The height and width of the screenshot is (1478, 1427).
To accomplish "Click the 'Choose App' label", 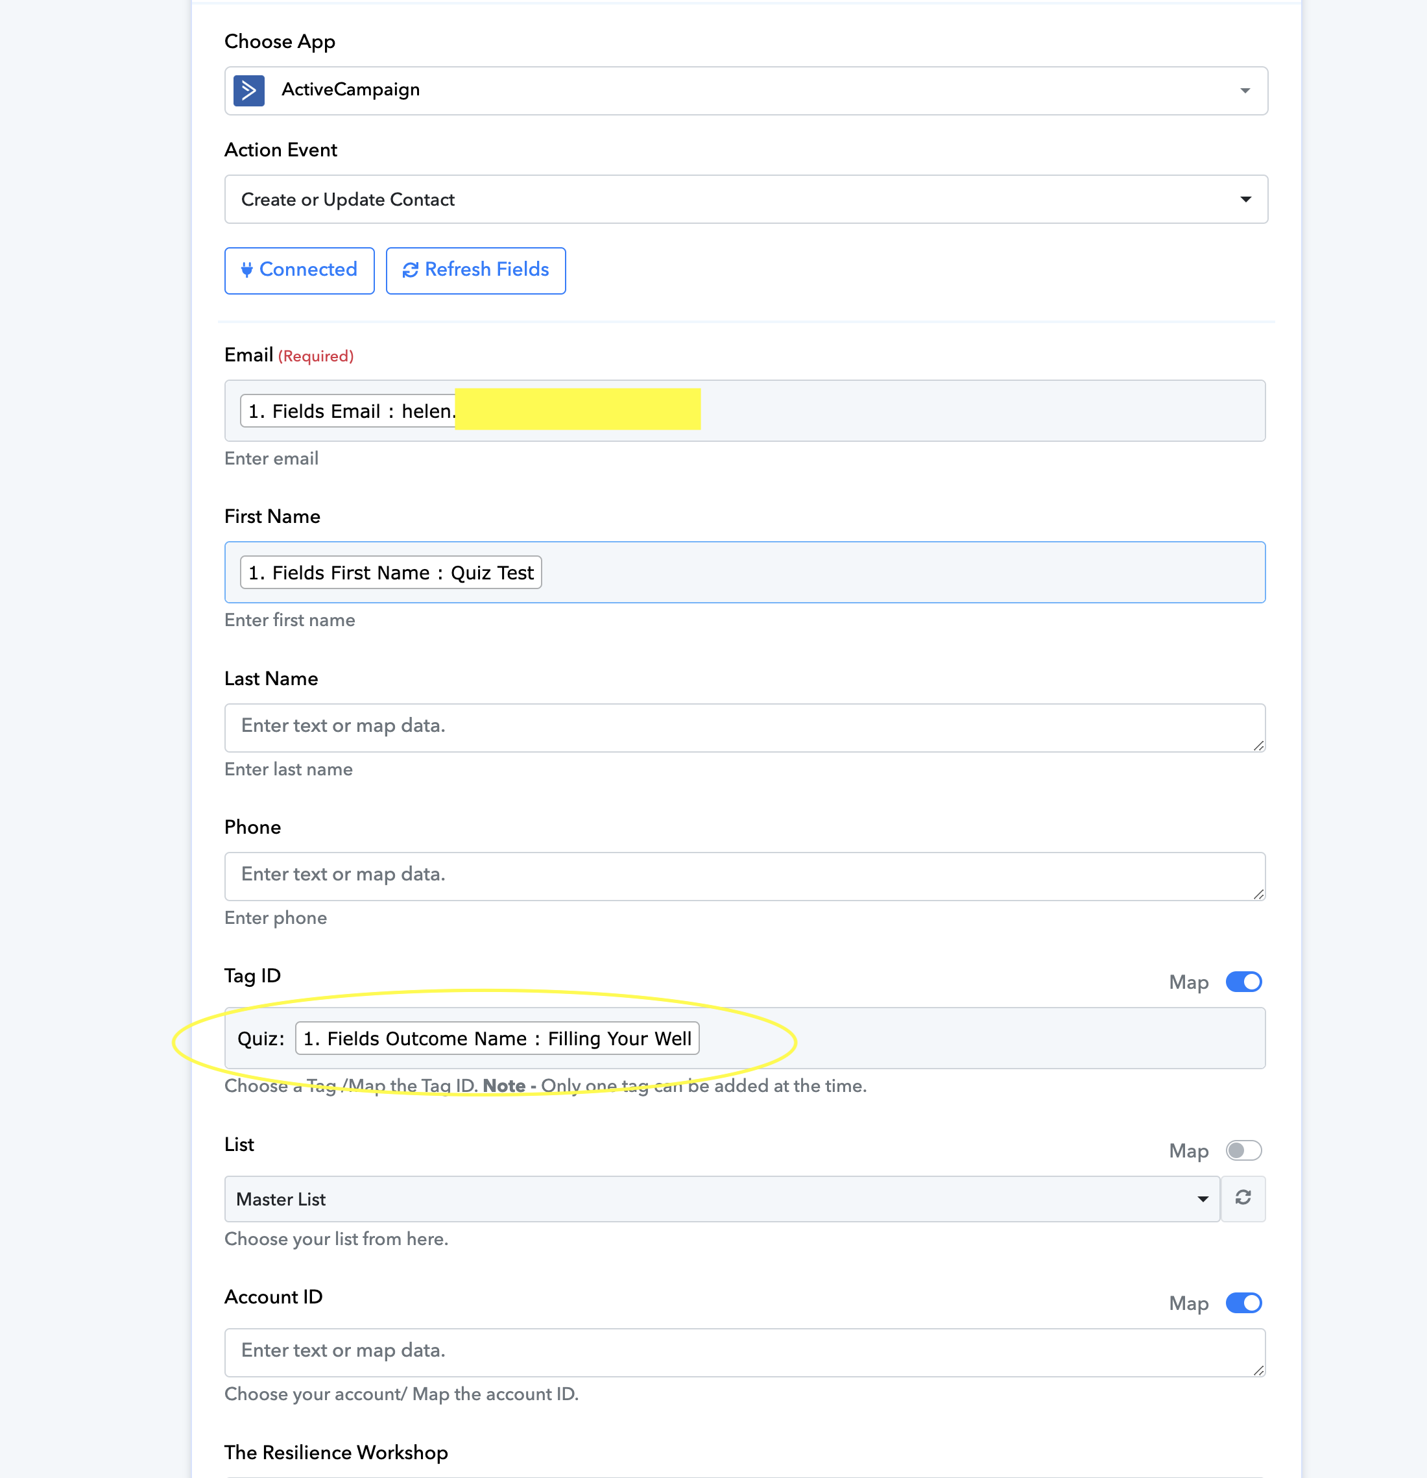I will click(280, 42).
